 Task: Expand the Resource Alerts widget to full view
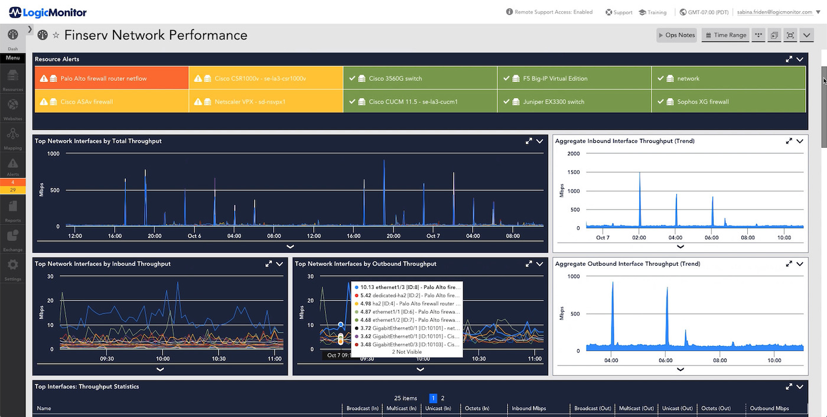tap(789, 59)
